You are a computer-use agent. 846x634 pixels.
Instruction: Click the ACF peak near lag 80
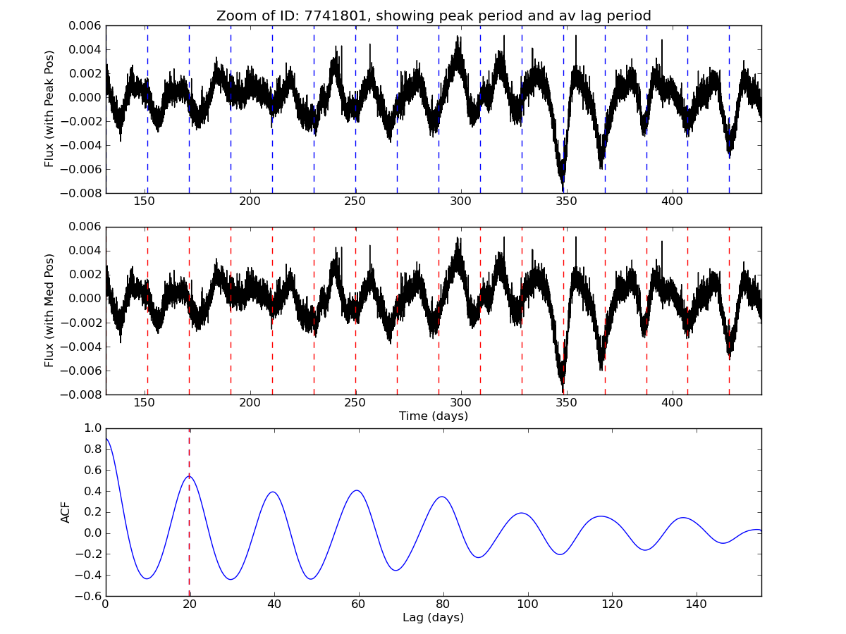click(442, 497)
